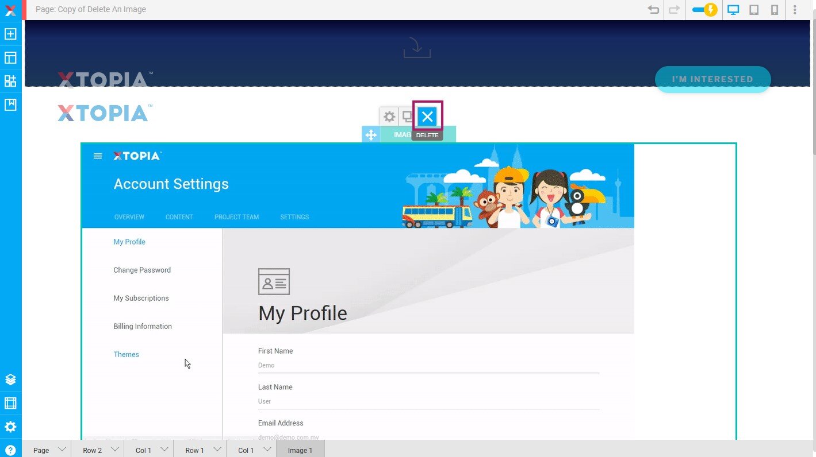
Task: Click the move handle beside the Image label
Action: pos(371,135)
